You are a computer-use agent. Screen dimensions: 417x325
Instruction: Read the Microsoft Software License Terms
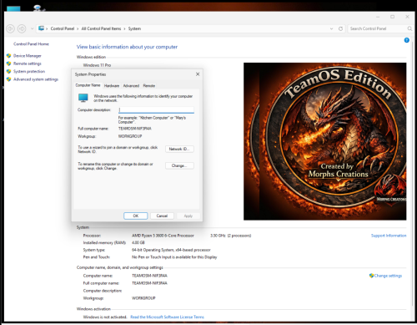coord(167,317)
